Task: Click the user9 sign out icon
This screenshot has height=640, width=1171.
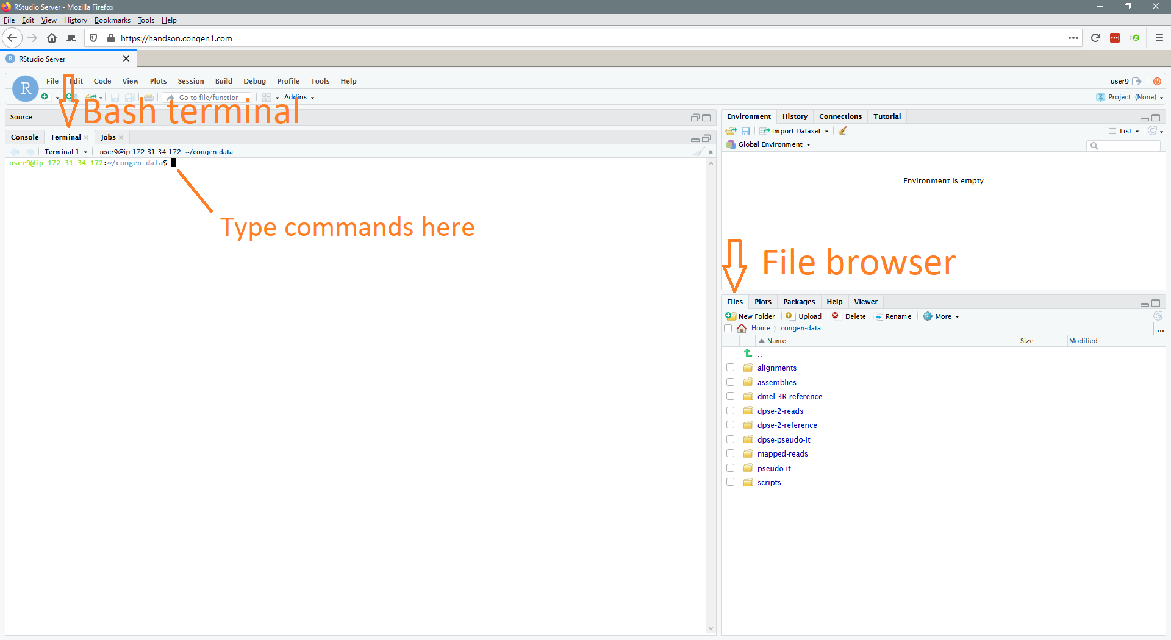Action: 1137,81
